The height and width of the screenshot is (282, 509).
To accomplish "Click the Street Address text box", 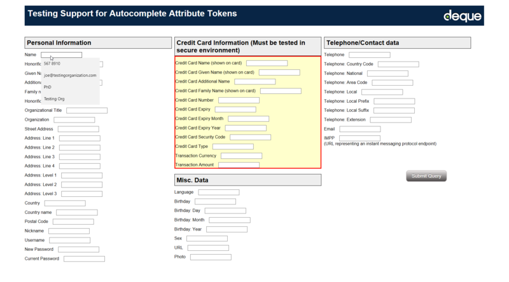I will coord(78,129).
